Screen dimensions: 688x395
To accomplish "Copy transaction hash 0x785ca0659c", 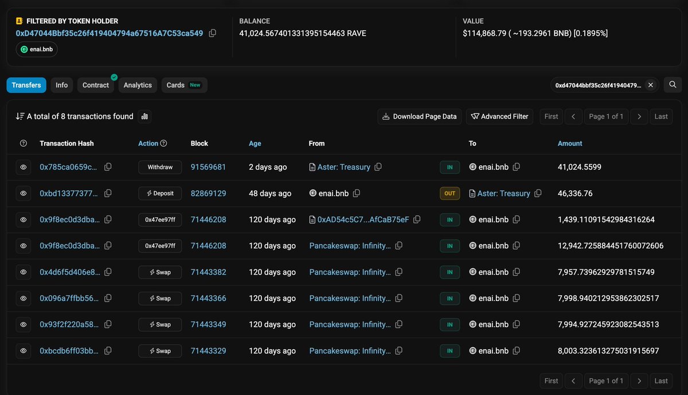I will (108, 167).
